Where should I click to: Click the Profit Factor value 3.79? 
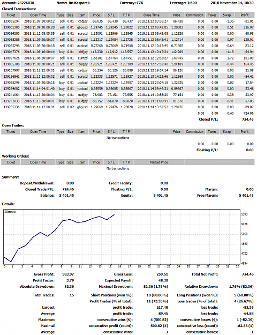click(x=70, y=280)
